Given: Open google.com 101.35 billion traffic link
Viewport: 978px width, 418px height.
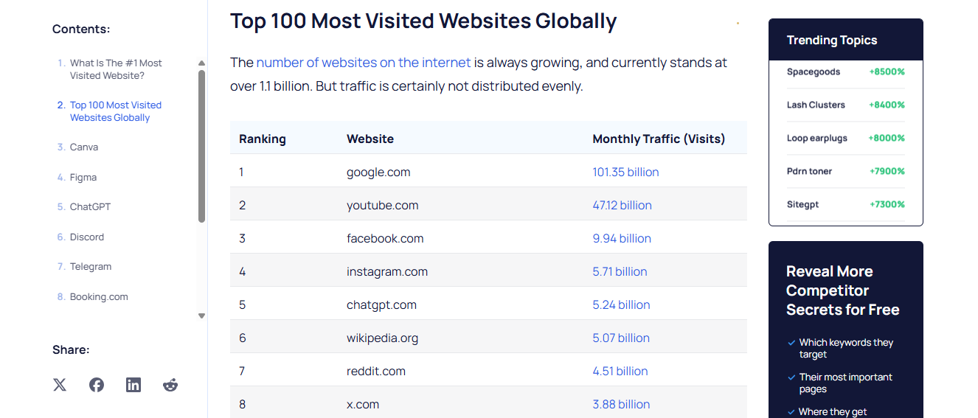Looking at the screenshot, I should 625,173.
